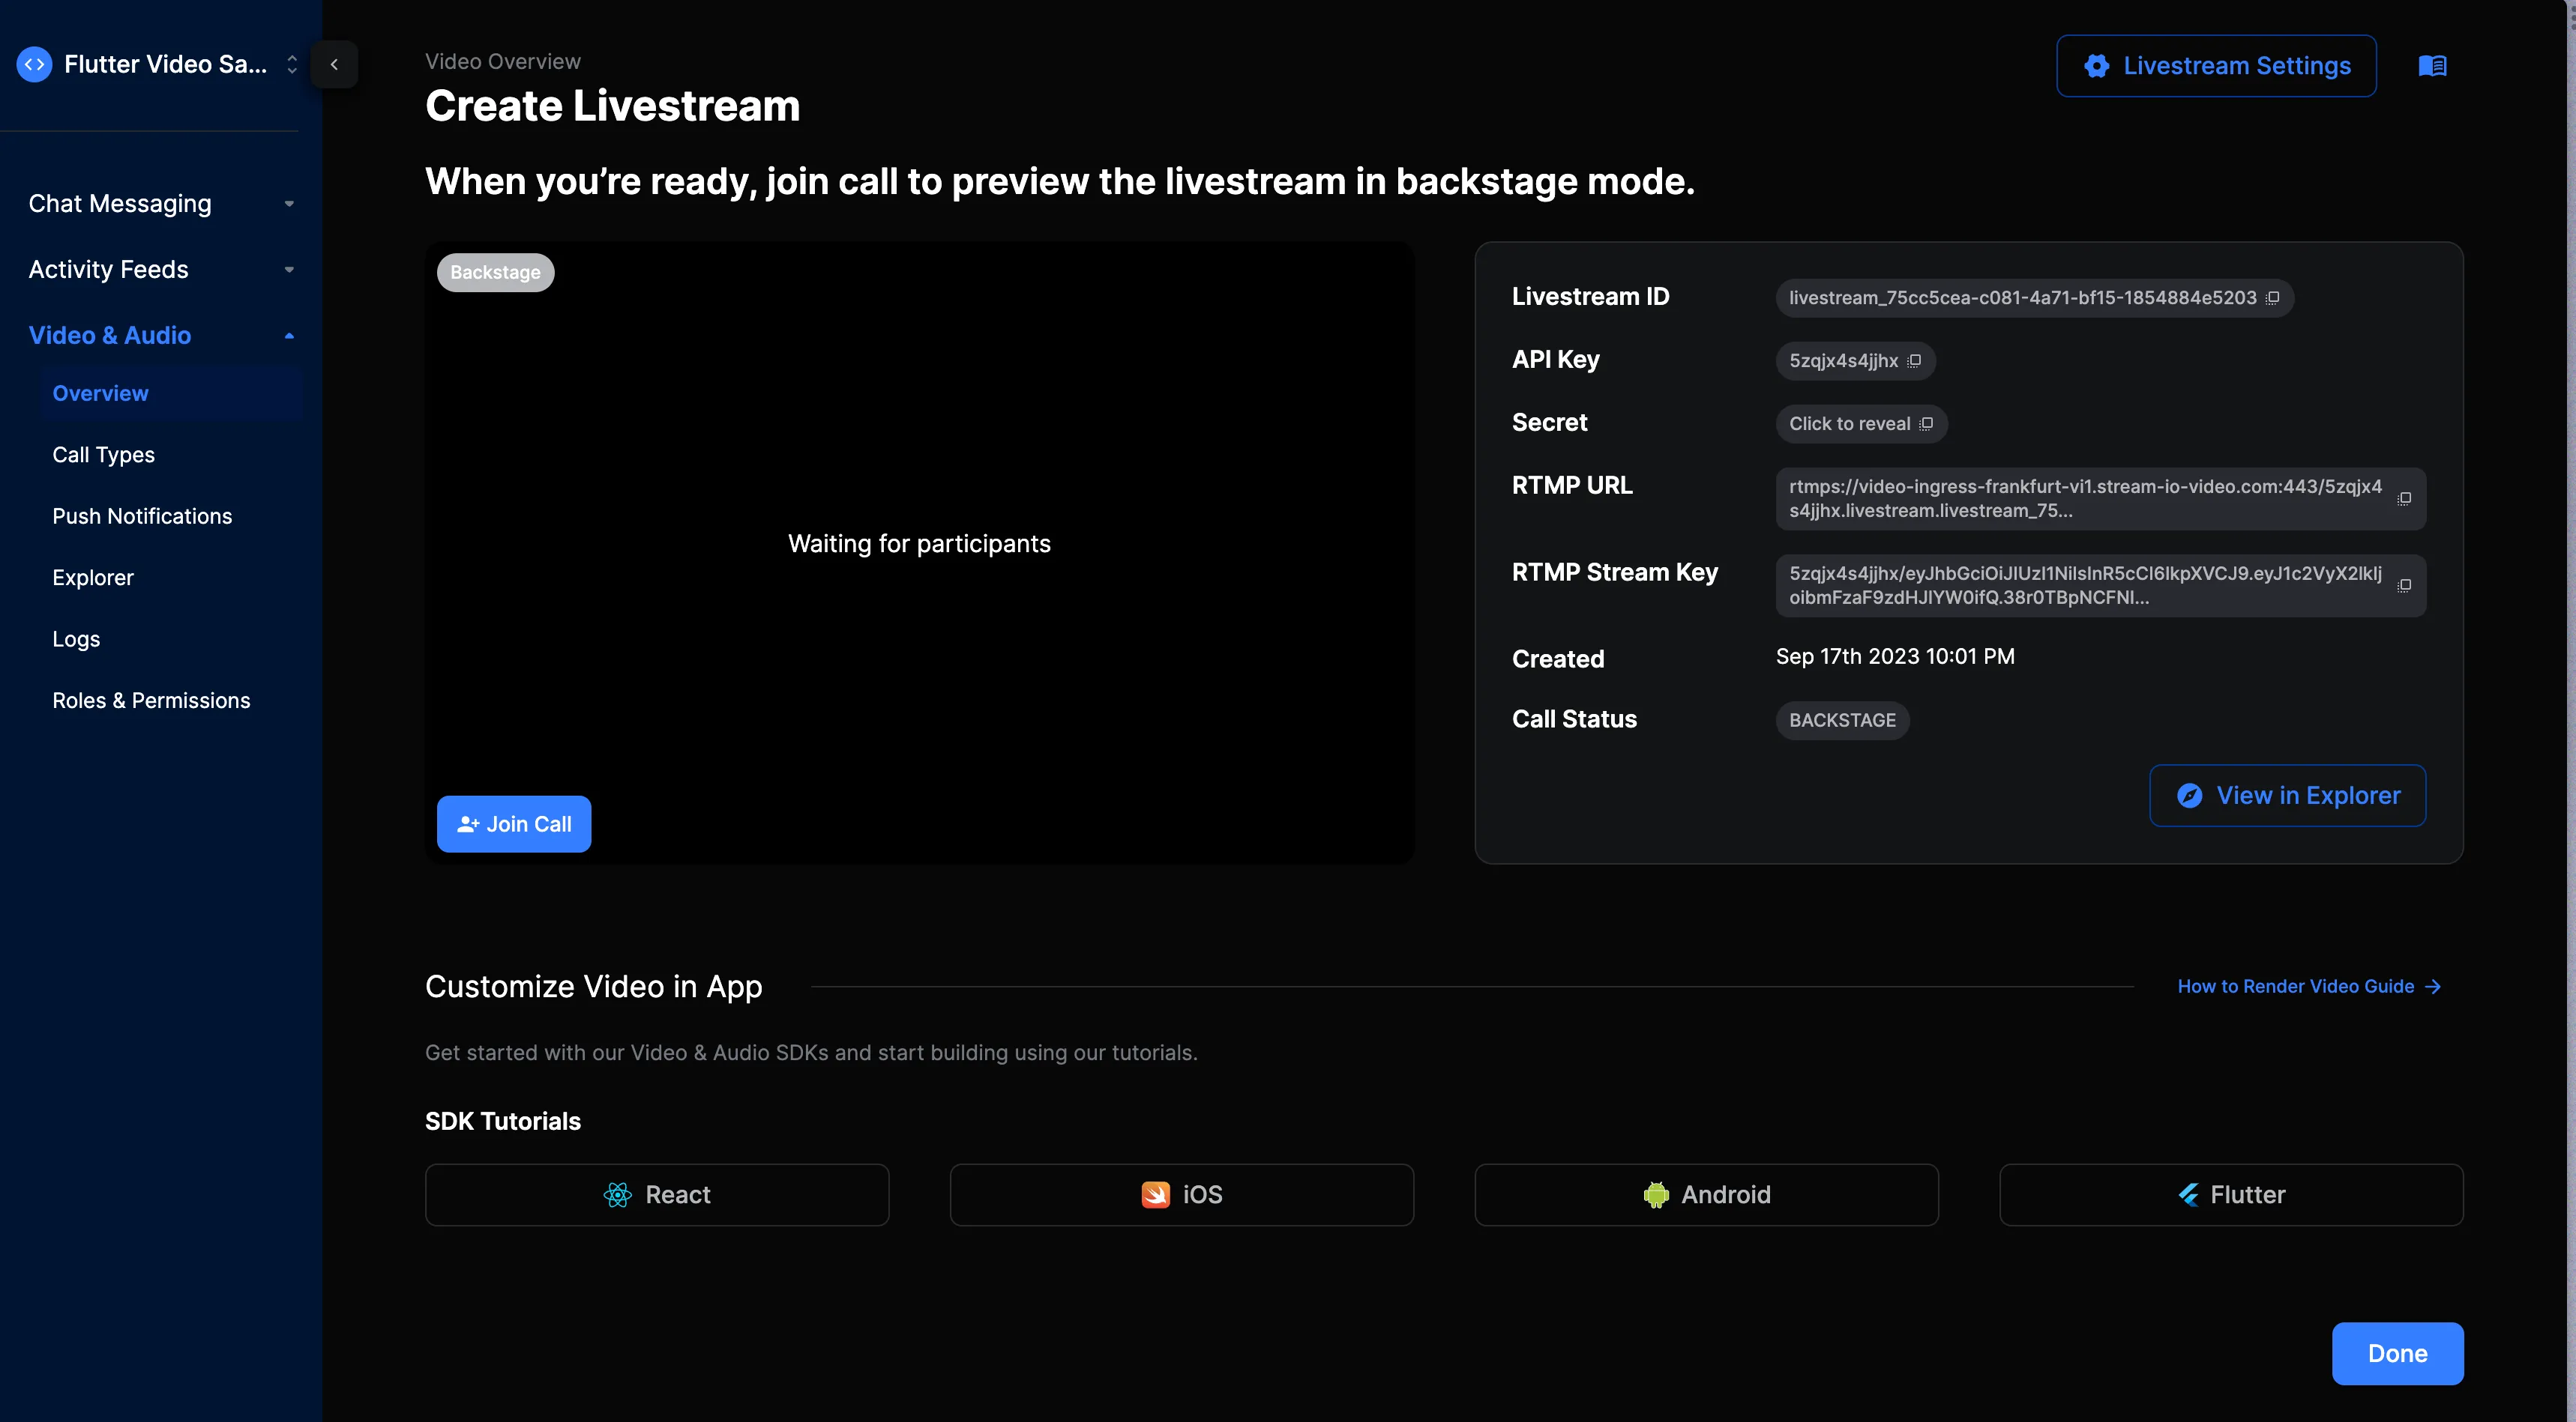Open View in Explorer
The height and width of the screenshot is (1422, 2576).
[x=2287, y=796]
